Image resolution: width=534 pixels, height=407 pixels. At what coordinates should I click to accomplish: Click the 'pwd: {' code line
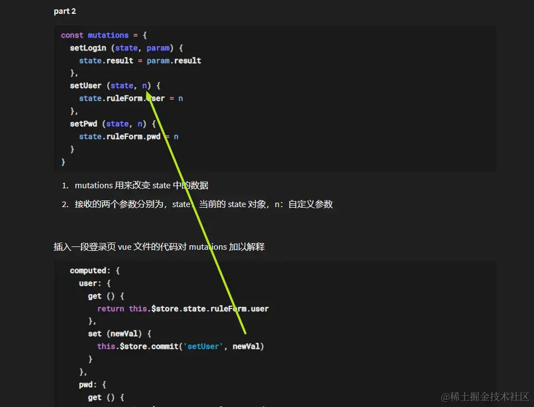pos(93,384)
